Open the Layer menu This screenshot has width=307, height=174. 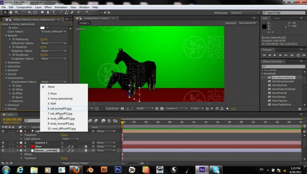[38, 7]
